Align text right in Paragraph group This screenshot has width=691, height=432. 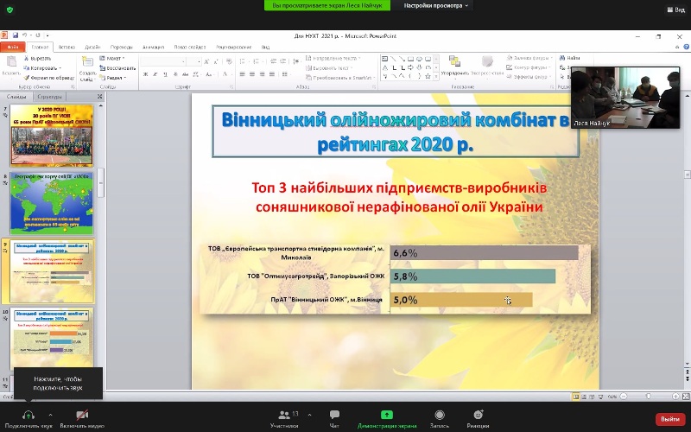coord(263,74)
